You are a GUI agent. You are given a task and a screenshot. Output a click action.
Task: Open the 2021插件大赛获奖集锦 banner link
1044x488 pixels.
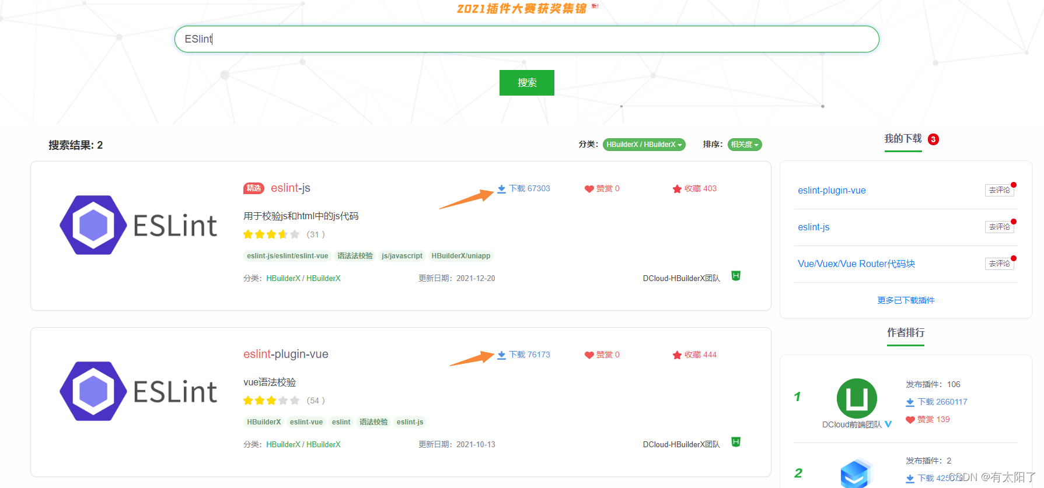(522, 8)
